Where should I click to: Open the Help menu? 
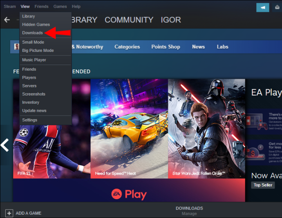coord(76,7)
